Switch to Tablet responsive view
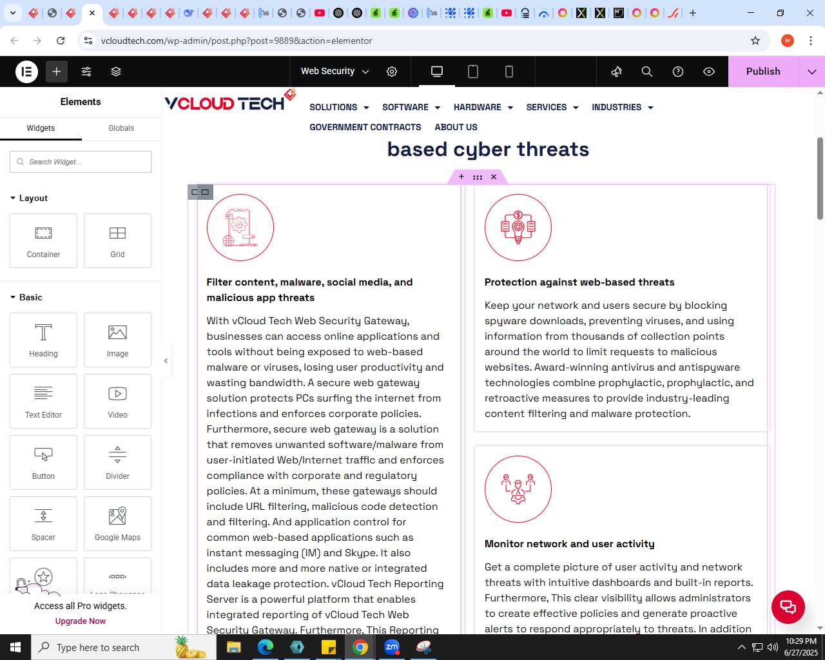Image resolution: width=825 pixels, height=660 pixels. 473,72
